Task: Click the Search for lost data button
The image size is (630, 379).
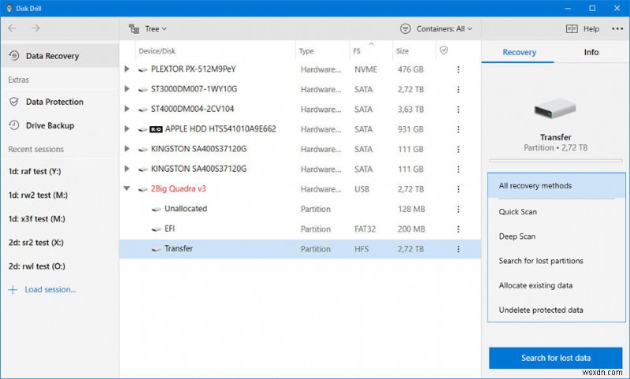Action: [x=555, y=358]
